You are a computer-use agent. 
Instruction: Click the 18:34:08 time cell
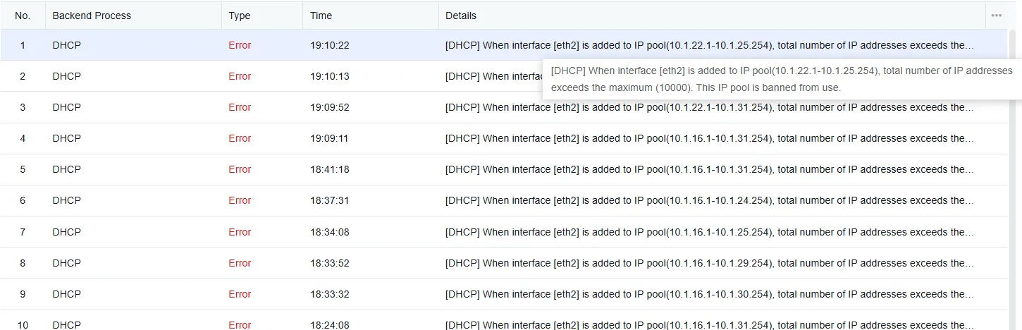click(x=329, y=232)
